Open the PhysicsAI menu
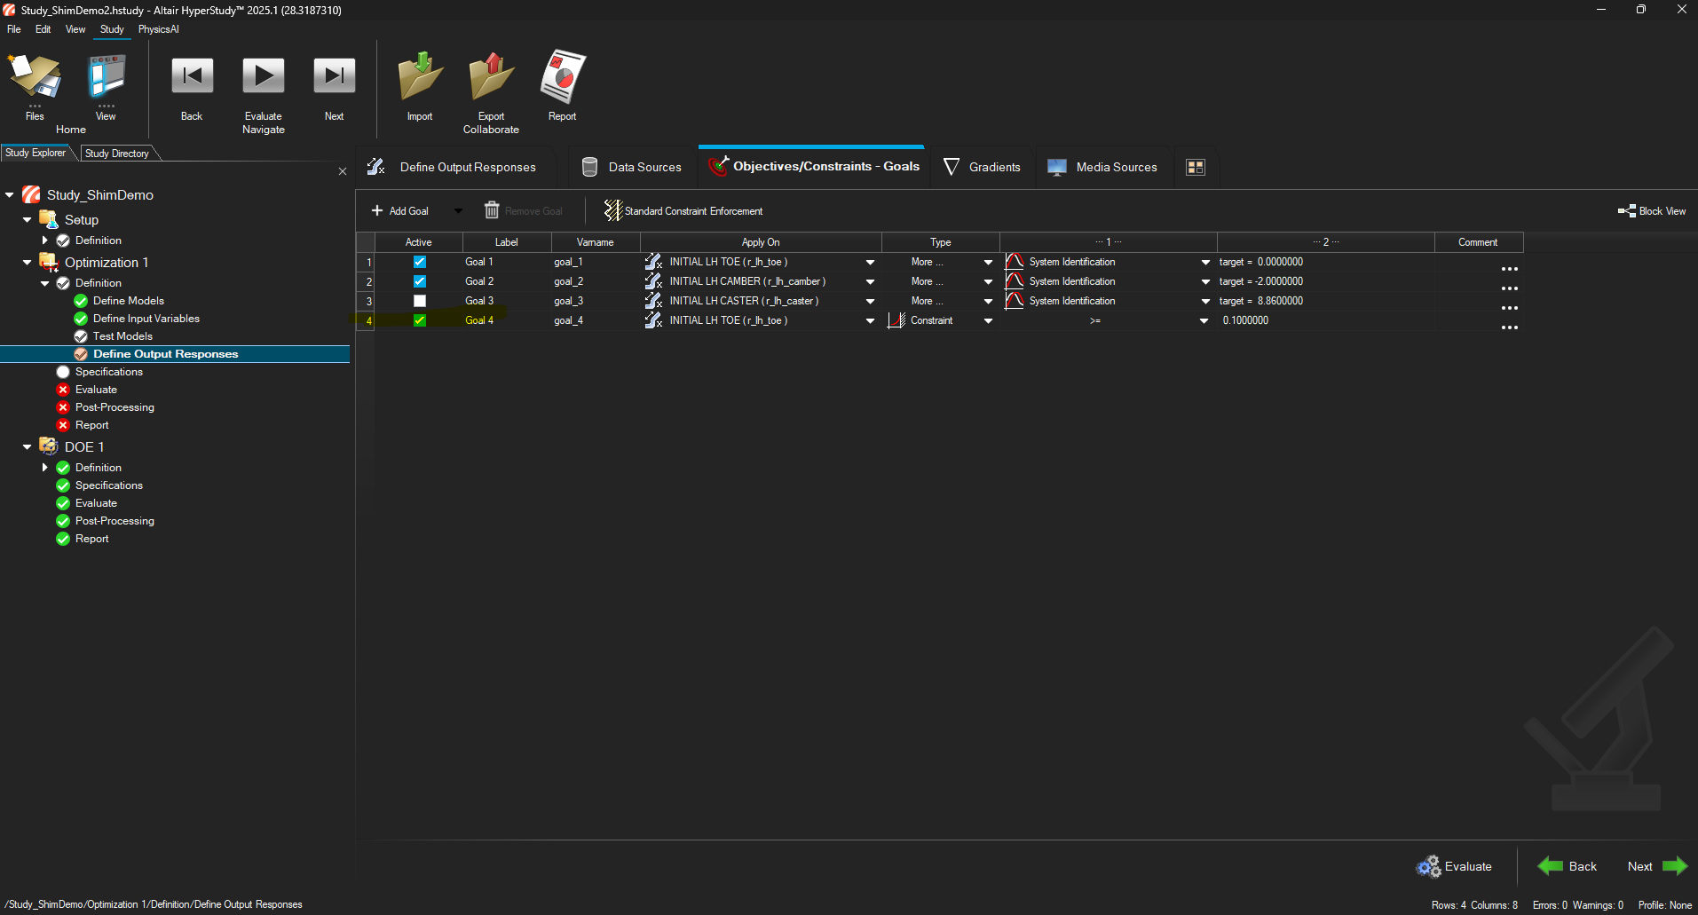Image resolution: width=1698 pixels, height=915 pixels. coord(158,29)
